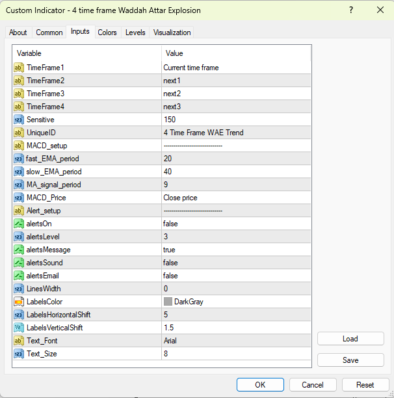Click the integer icon beside Sensitive
The width and height of the screenshot is (394, 398).
[19, 120]
